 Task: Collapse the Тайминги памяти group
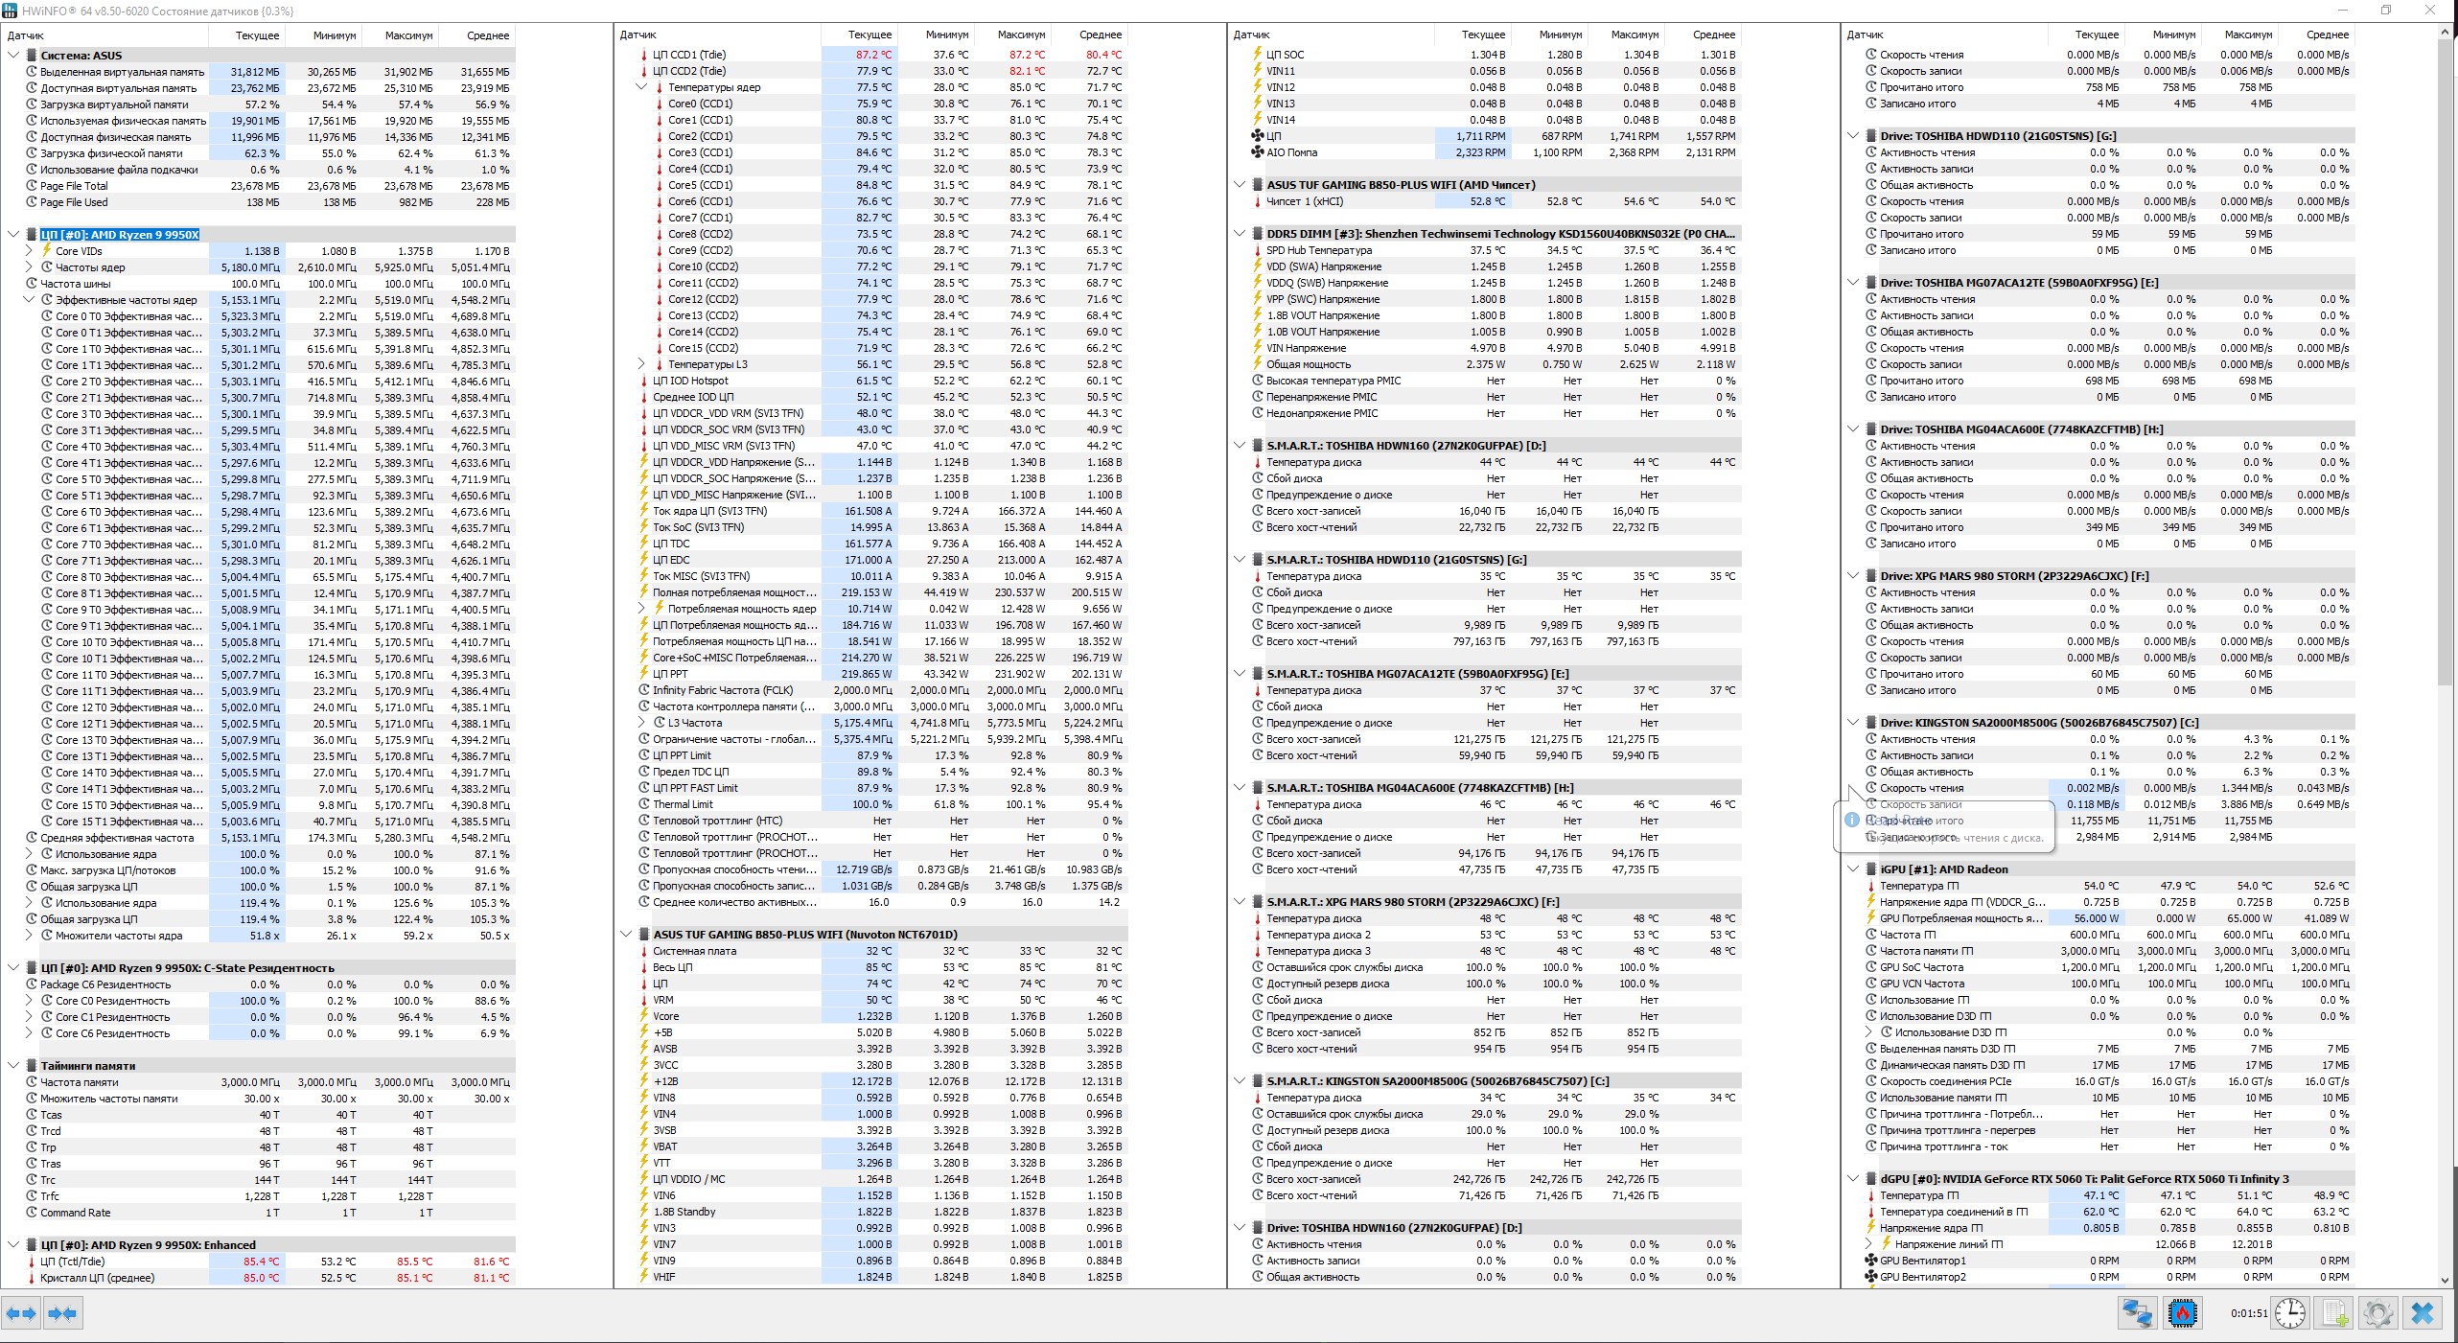pos(13,1066)
